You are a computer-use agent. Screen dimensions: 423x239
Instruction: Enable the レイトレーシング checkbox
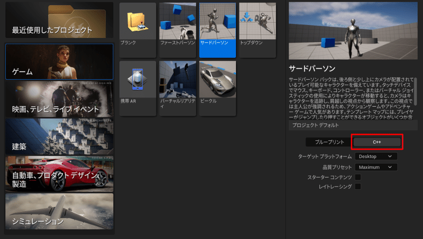coord(358,187)
